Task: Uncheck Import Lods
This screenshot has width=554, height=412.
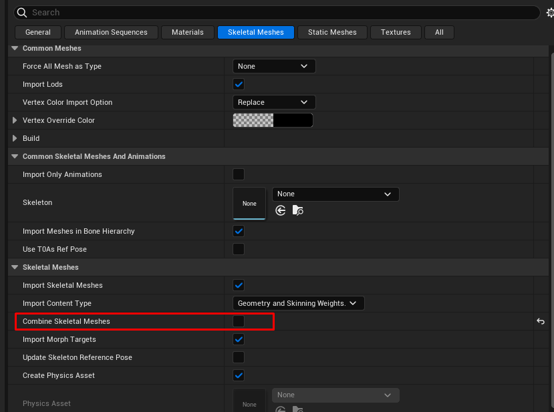Action: pyautogui.click(x=239, y=84)
